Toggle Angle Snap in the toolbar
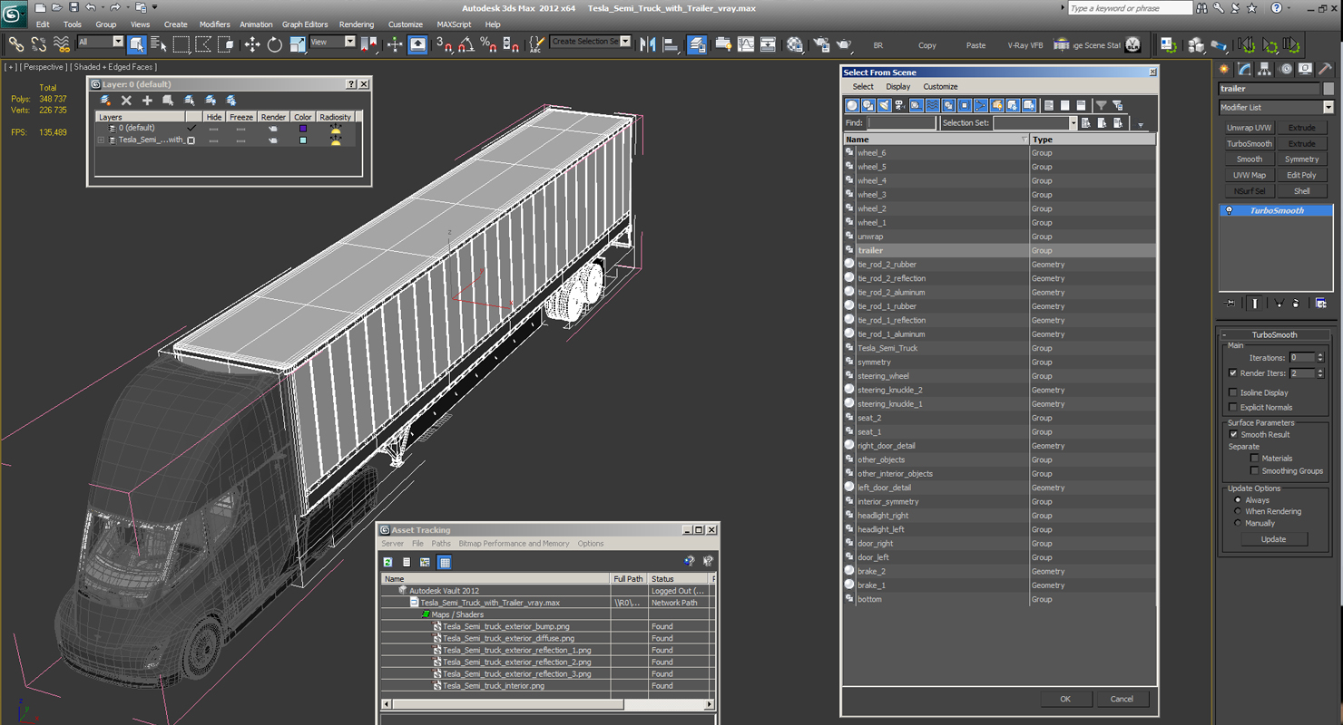Image resolution: width=1343 pixels, height=725 pixels. (x=466, y=44)
